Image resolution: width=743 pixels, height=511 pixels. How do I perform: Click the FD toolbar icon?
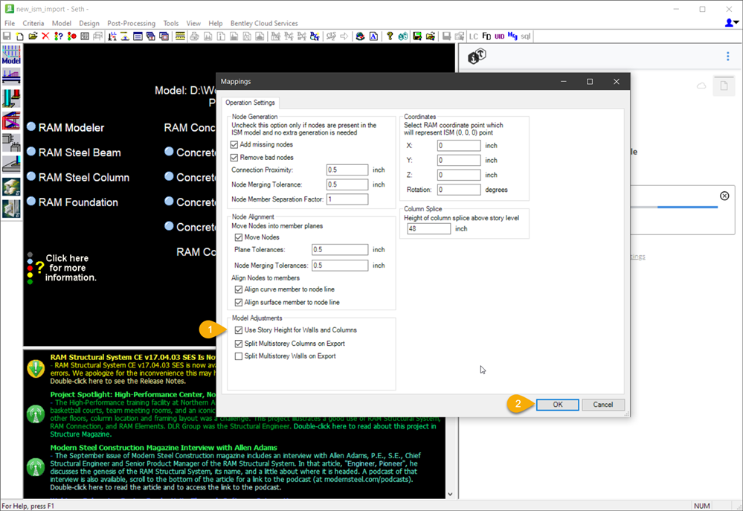486,36
